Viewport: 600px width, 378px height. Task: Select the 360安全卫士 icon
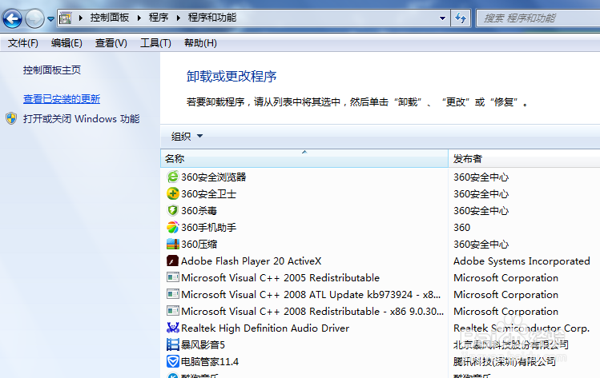pos(172,193)
